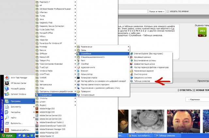Open Блокнот
This screenshot has width=209, height=138.
coord(103,71)
